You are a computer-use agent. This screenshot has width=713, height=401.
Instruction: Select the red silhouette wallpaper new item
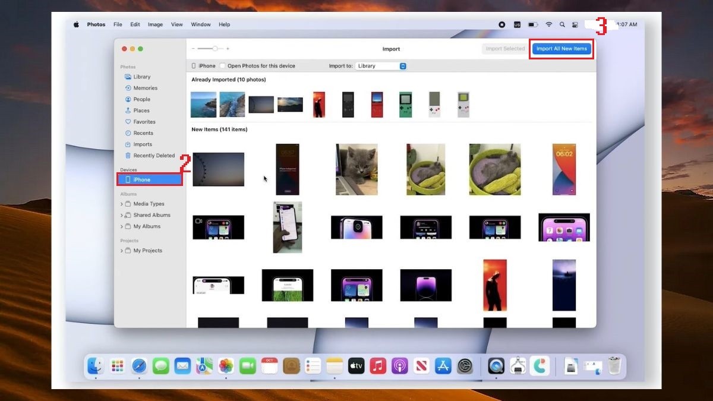(x=495, y=285)
